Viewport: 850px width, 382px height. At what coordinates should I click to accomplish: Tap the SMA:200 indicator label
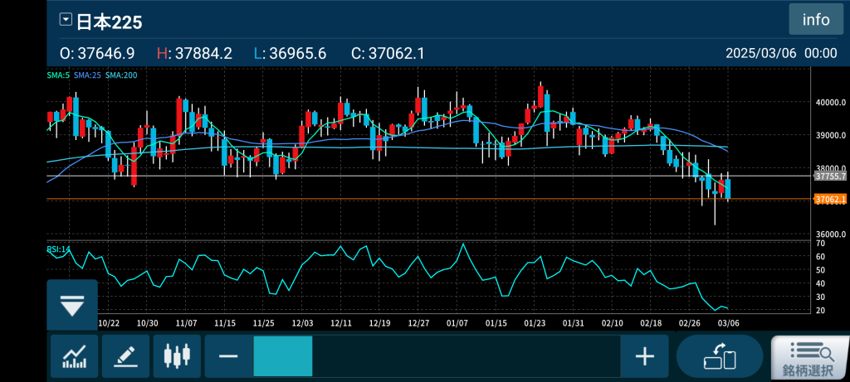(121, 75)
